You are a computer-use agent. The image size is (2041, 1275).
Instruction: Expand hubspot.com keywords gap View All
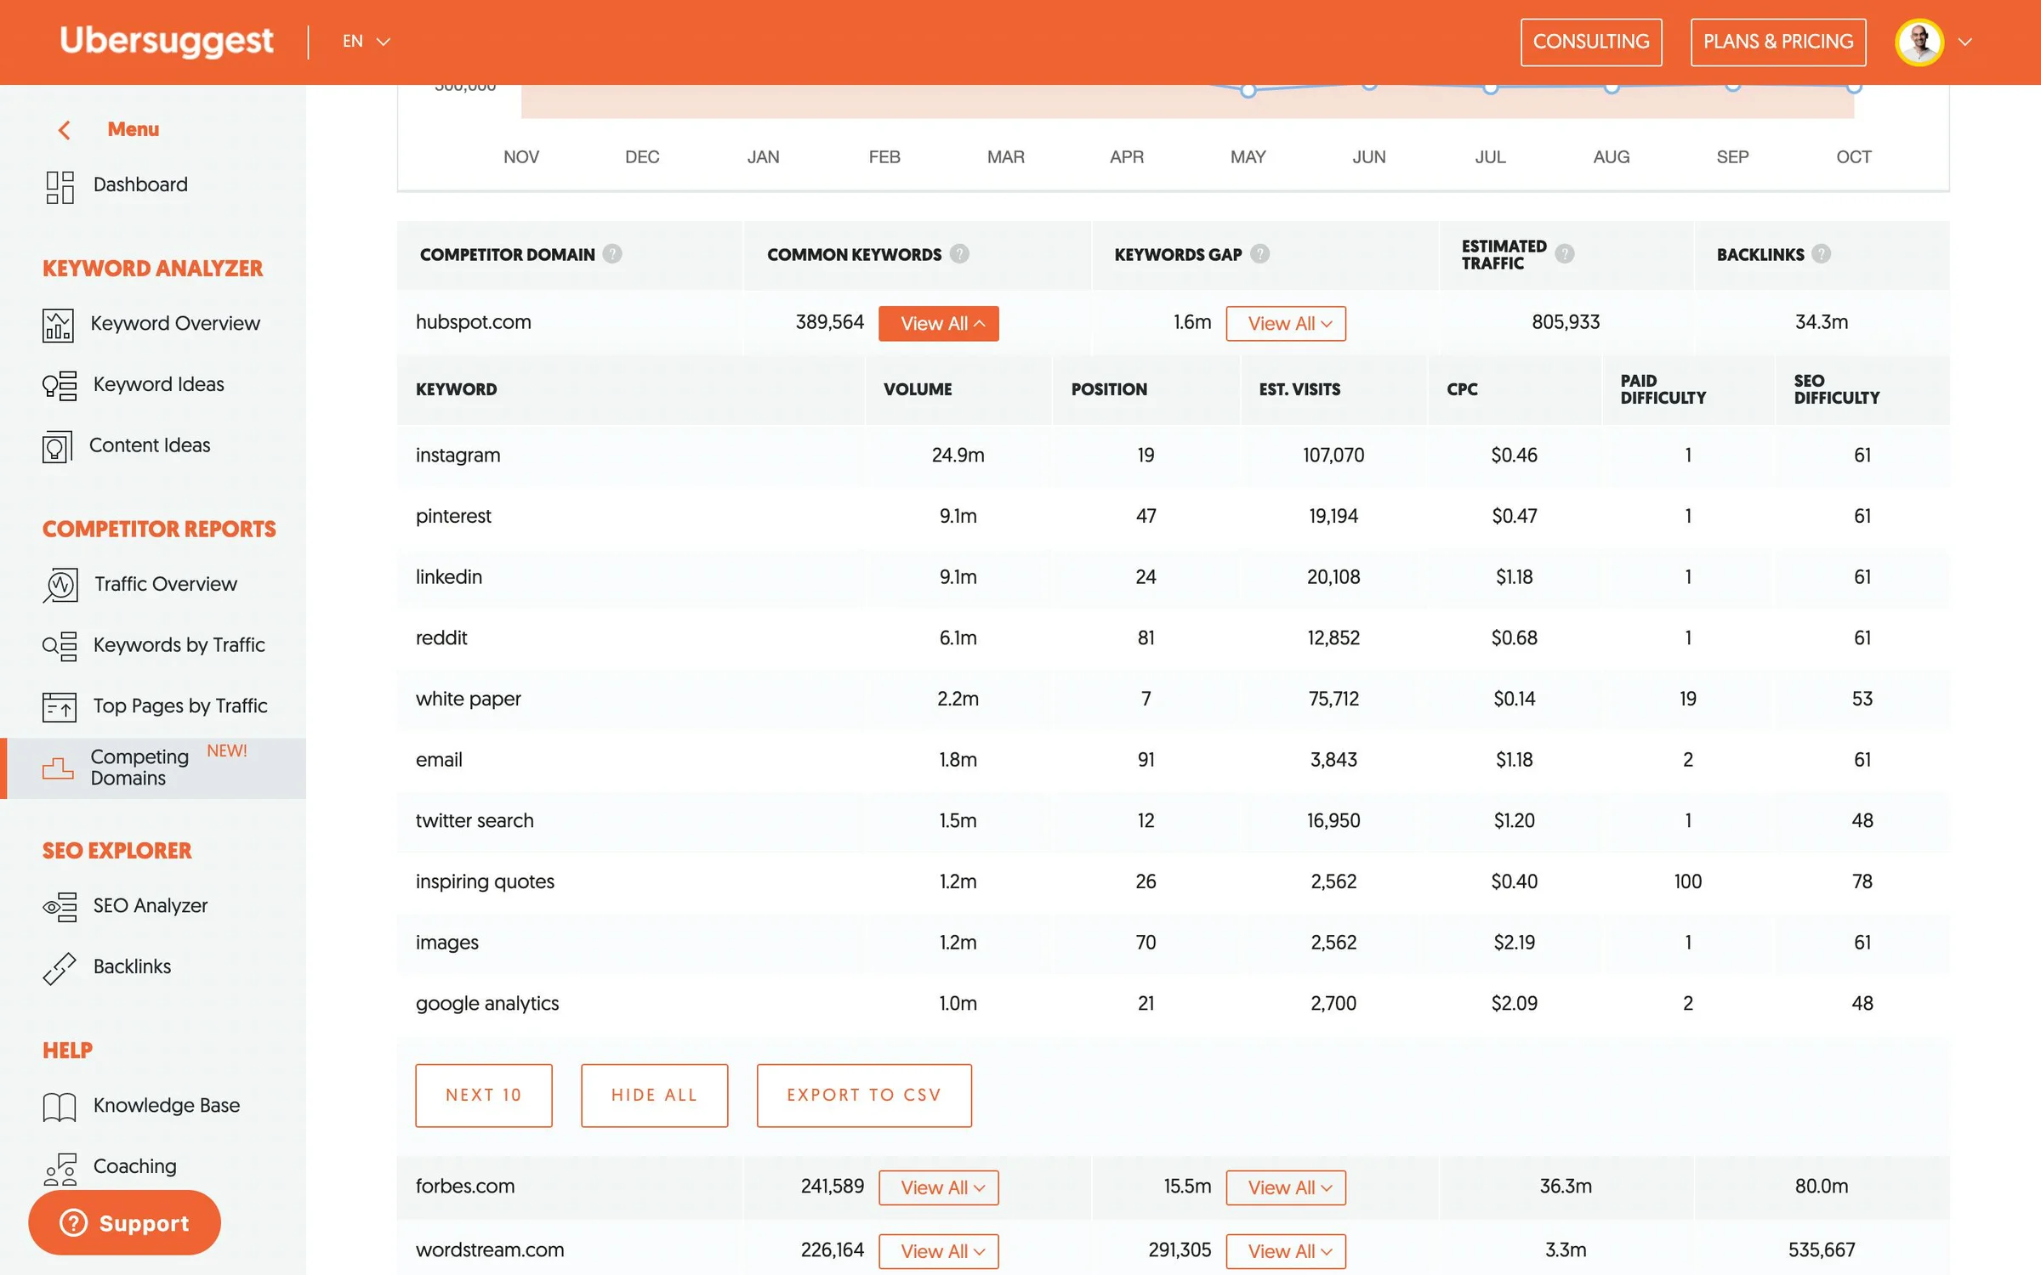click(x=1286, y=324)
